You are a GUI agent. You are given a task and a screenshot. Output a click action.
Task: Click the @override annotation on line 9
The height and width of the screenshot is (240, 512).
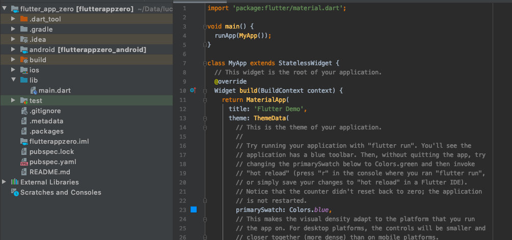click(230, 82)
